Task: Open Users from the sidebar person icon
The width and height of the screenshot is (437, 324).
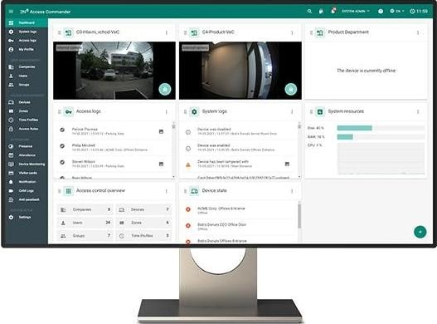Action: coord(11,76)
